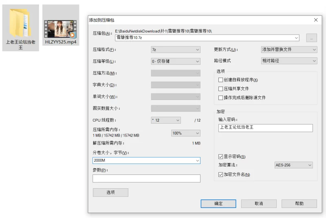Click the 加密 group label
Viewport: 326px width, 218px height.
coord(220,111)
